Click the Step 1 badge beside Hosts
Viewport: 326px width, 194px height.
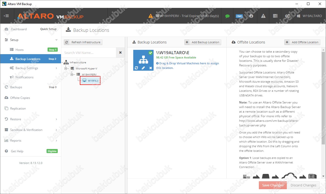click(52, 50)
